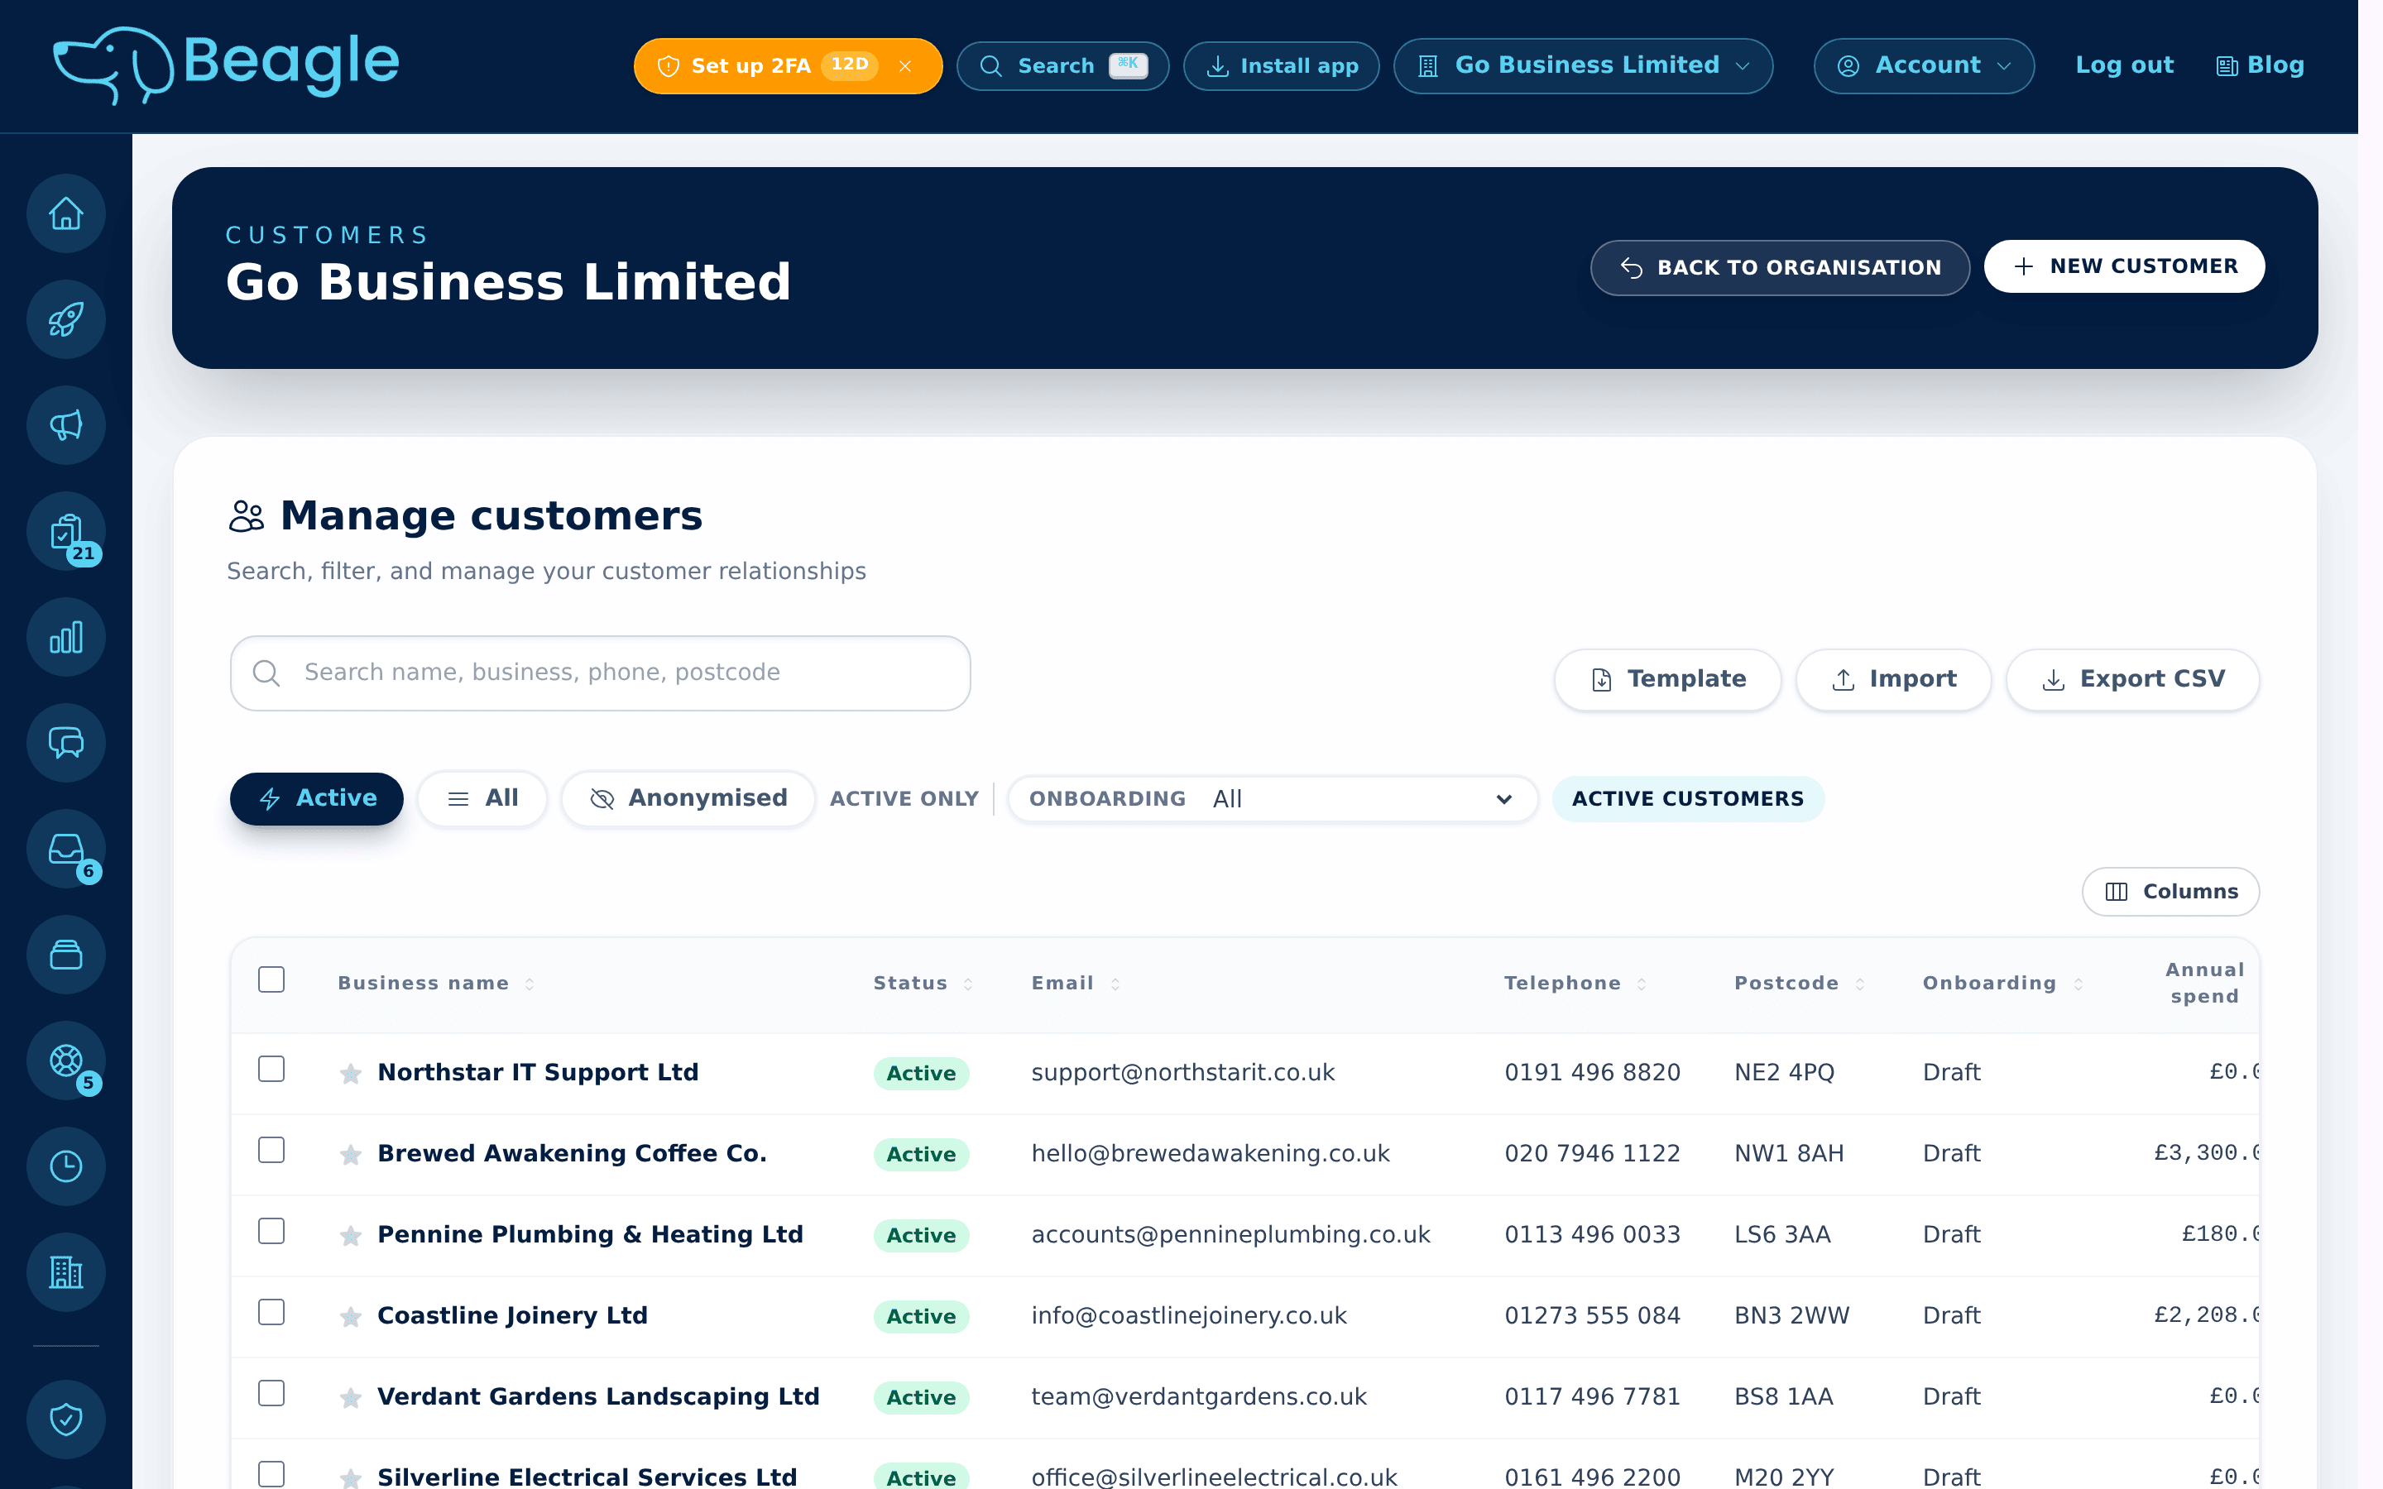The image size is (2383, 1489).
Task: Select the Pennine Plumbing & Heating checkbox
Action: pyautogui.click(x=271, y=1231)
